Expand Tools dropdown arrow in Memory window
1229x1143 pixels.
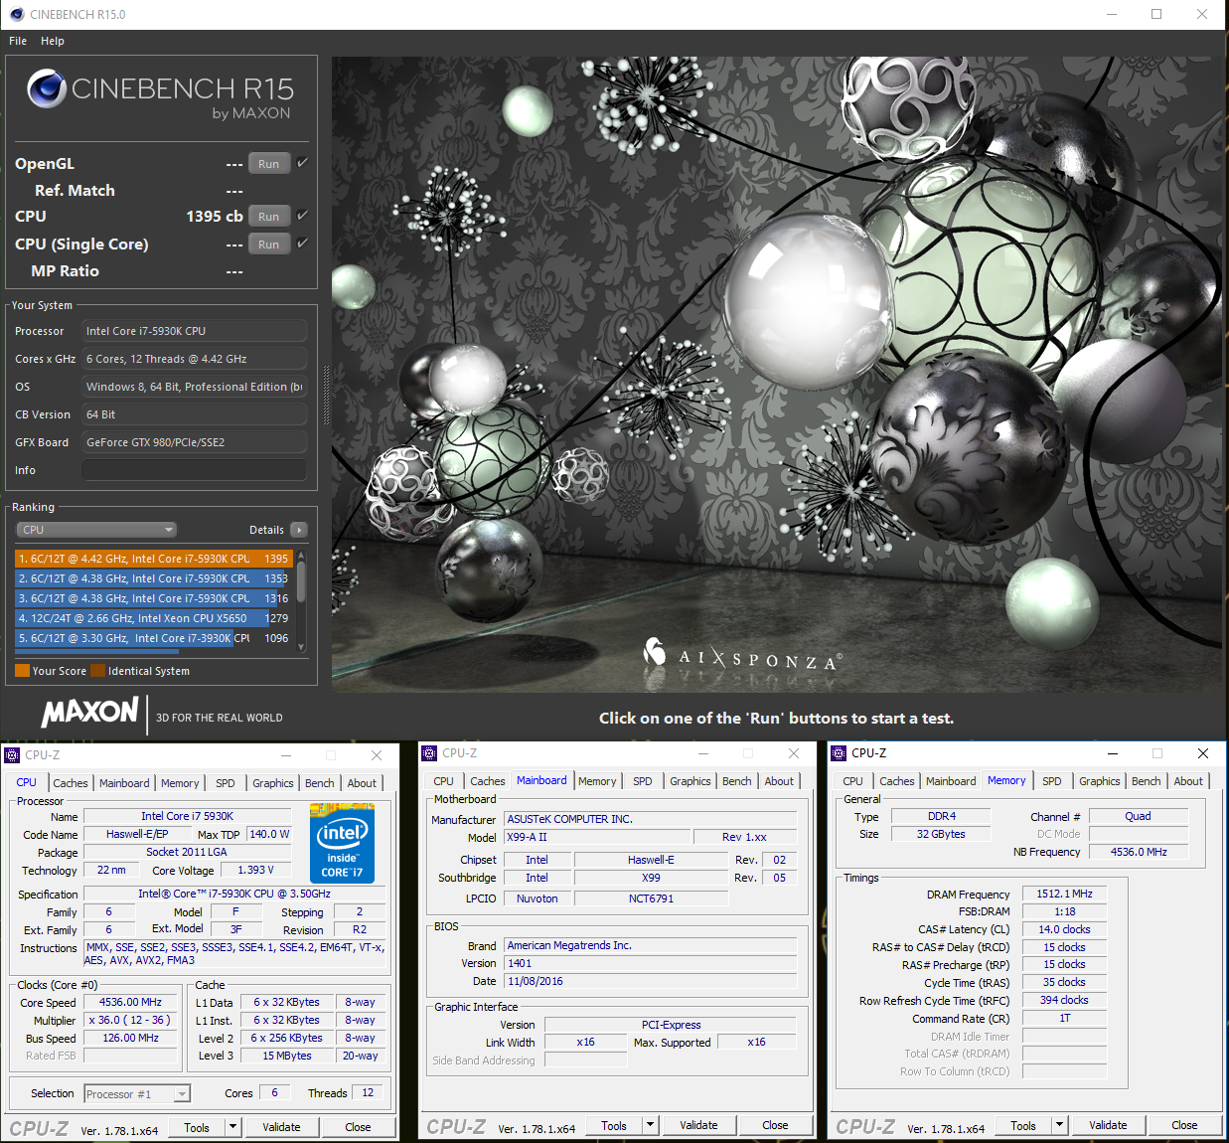click(x=1059, y=1125)
